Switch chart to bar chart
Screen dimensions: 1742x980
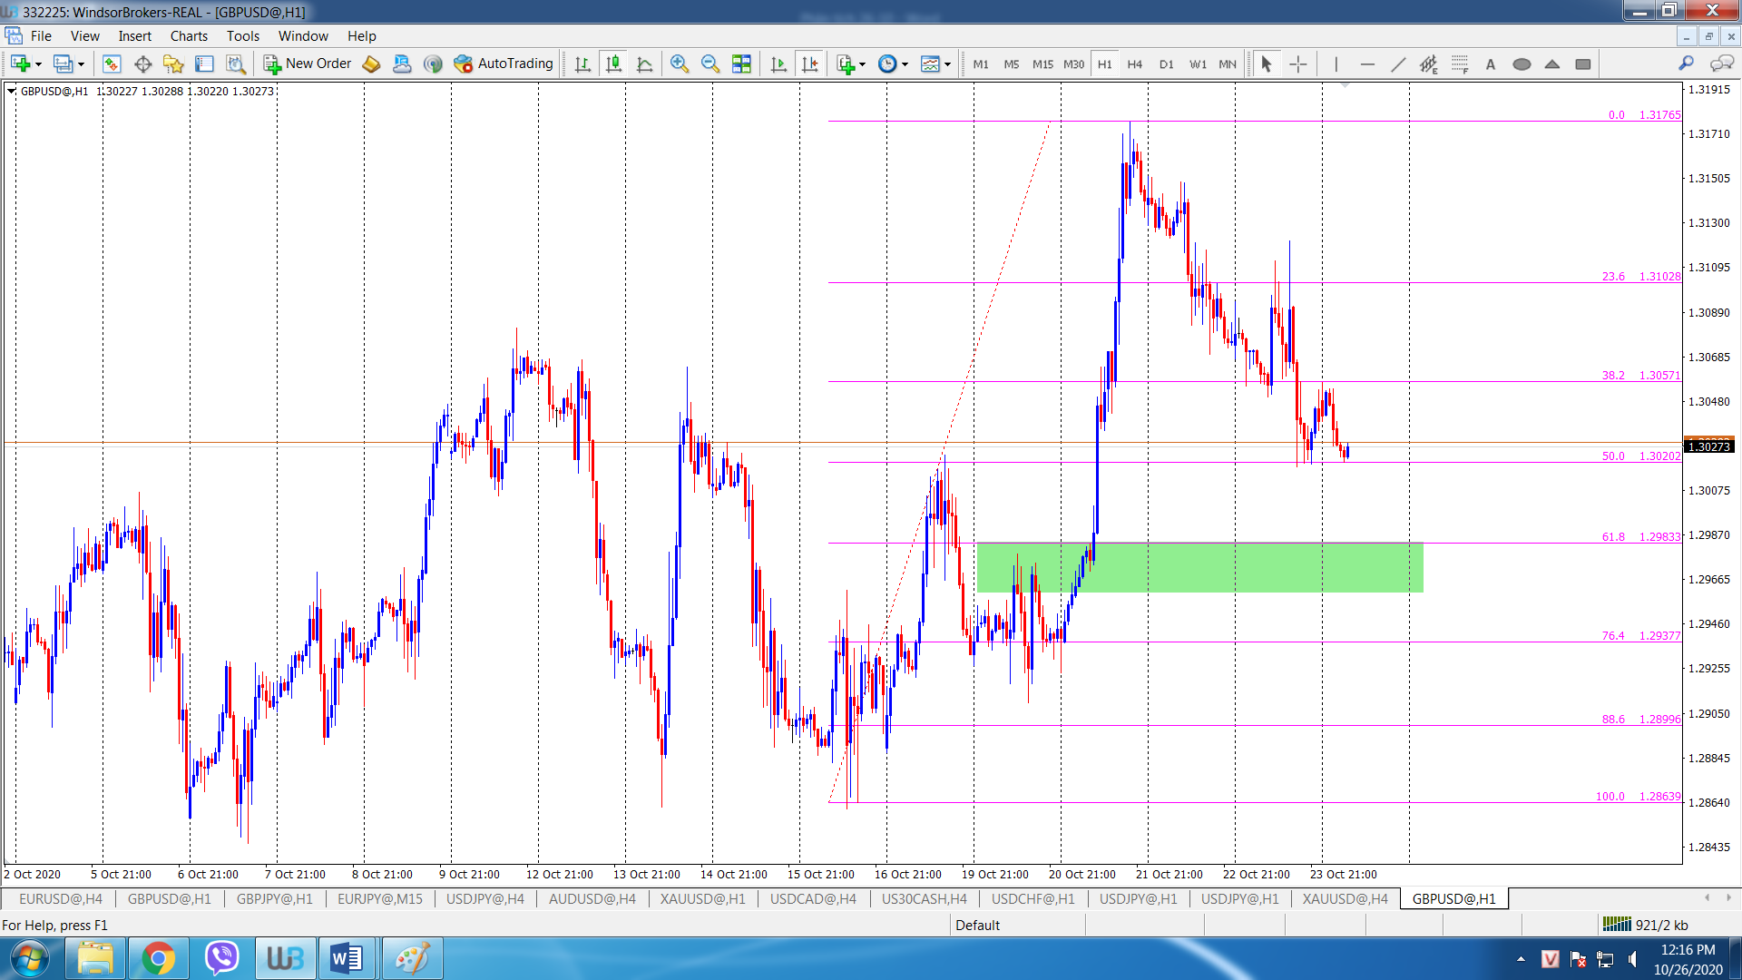[582, 64]
